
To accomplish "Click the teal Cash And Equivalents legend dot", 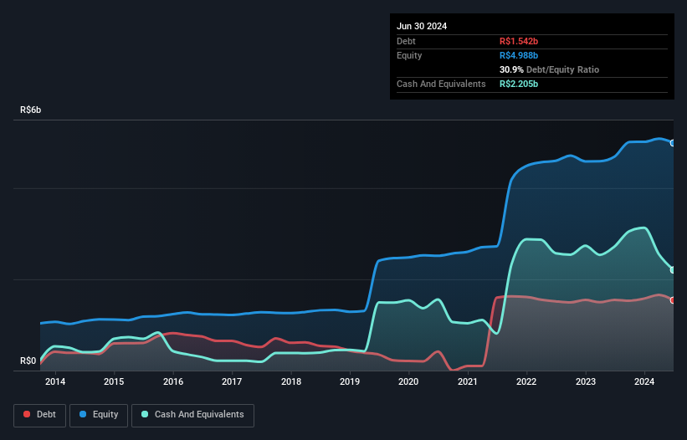I will pyautogui.click(x=145, y=414).
